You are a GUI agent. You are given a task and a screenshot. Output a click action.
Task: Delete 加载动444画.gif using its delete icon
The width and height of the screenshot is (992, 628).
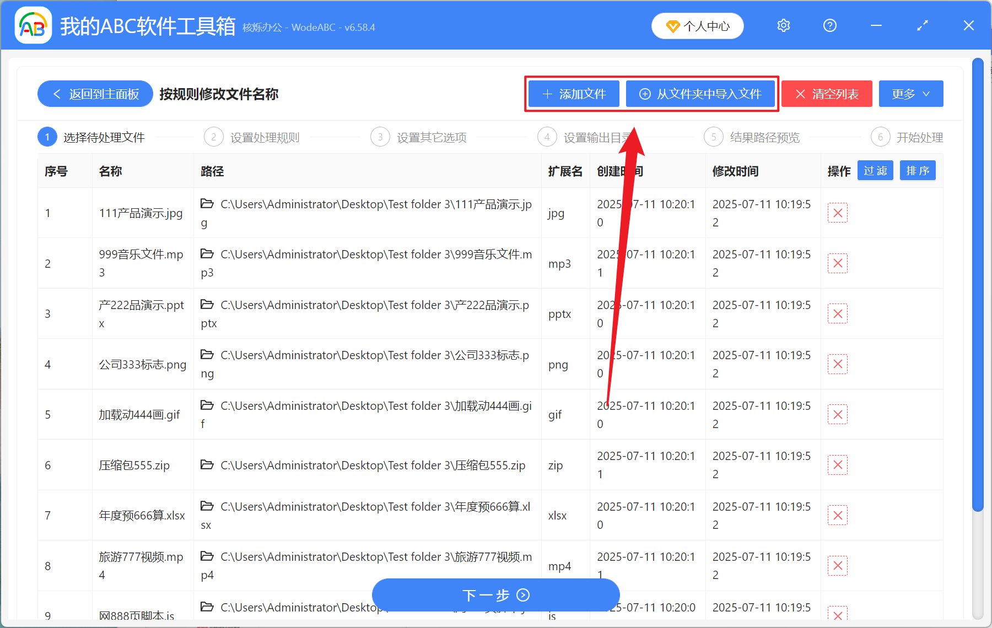pyautogui.click(x=837, y=414)
